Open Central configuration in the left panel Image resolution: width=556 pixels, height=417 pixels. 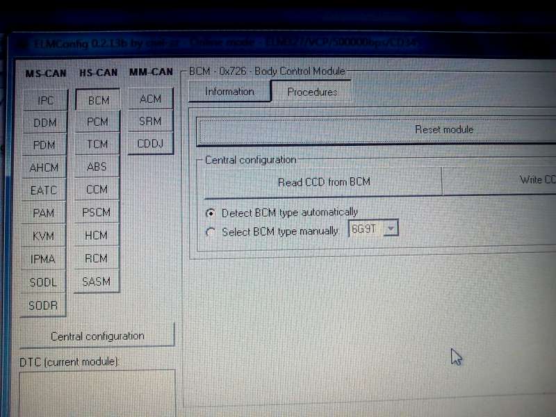[x=97, y=336]
